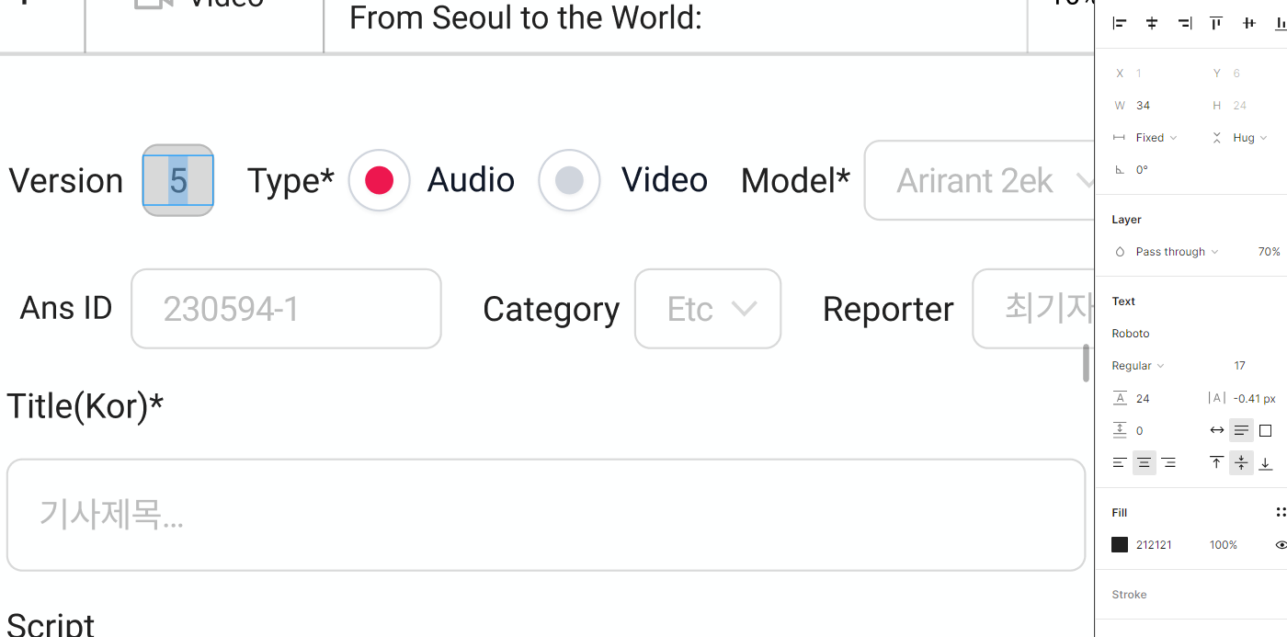
Task: Select the Video radio button
Action: 569,180
